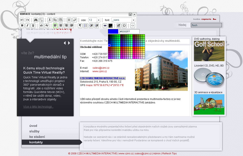Toggle italic formatting
243x156 pixels.
(27, 26)
